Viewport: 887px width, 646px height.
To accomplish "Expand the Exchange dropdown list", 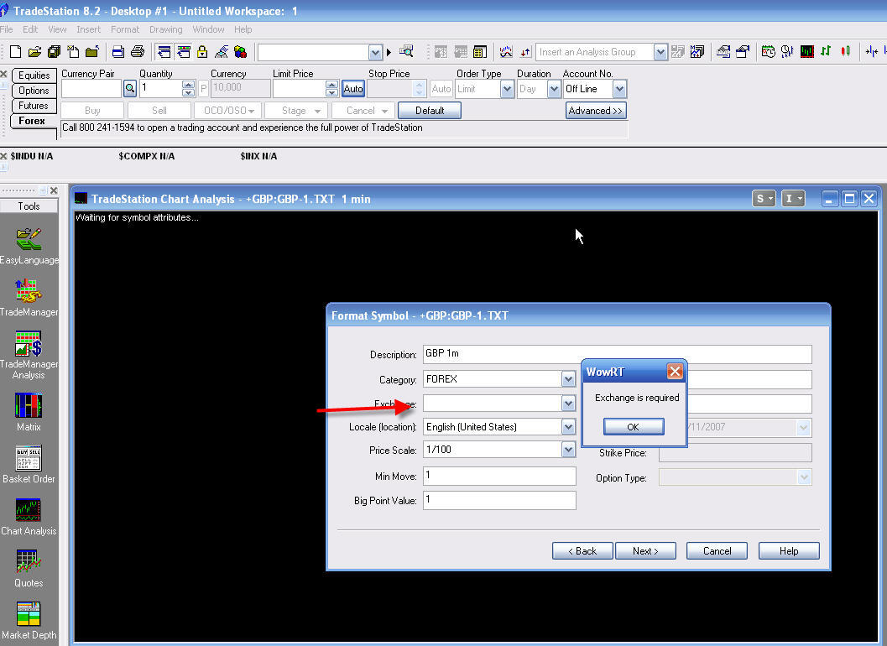I will click(568, 404).
